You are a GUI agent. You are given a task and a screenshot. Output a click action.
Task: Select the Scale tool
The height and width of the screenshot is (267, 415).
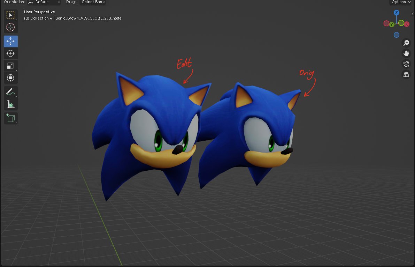tap(10, 66)
